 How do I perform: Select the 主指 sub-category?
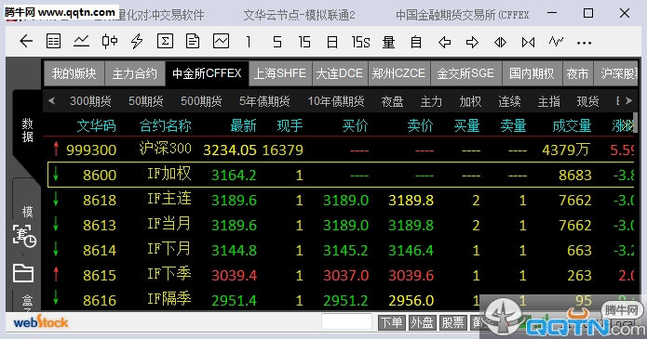pyautogui.click(x=549, y=101)
